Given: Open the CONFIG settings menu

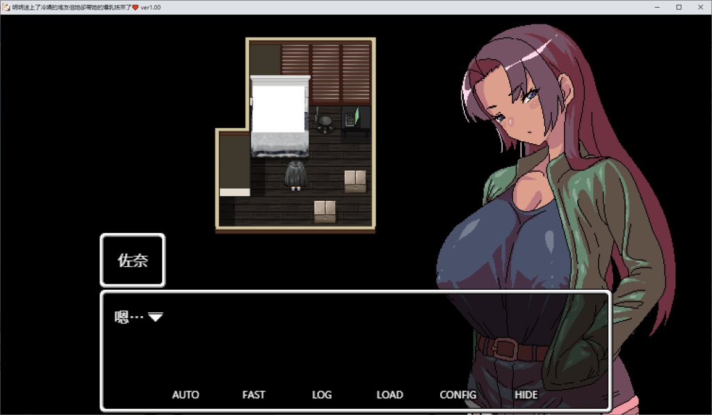Looking at the screenshot, I should [x=458, y=395].
